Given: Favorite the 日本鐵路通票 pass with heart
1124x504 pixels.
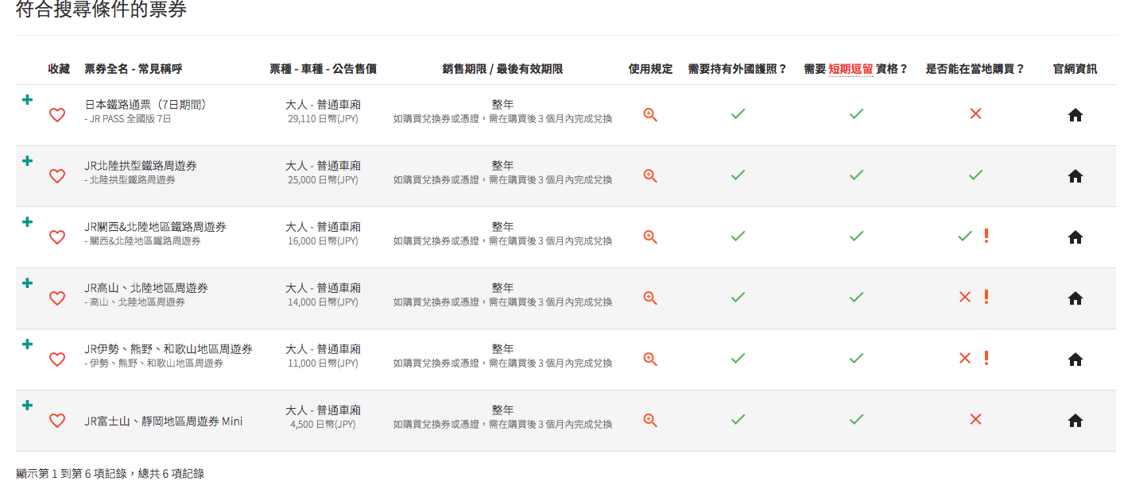Looking at the screenshot, I should coord(57,115).
